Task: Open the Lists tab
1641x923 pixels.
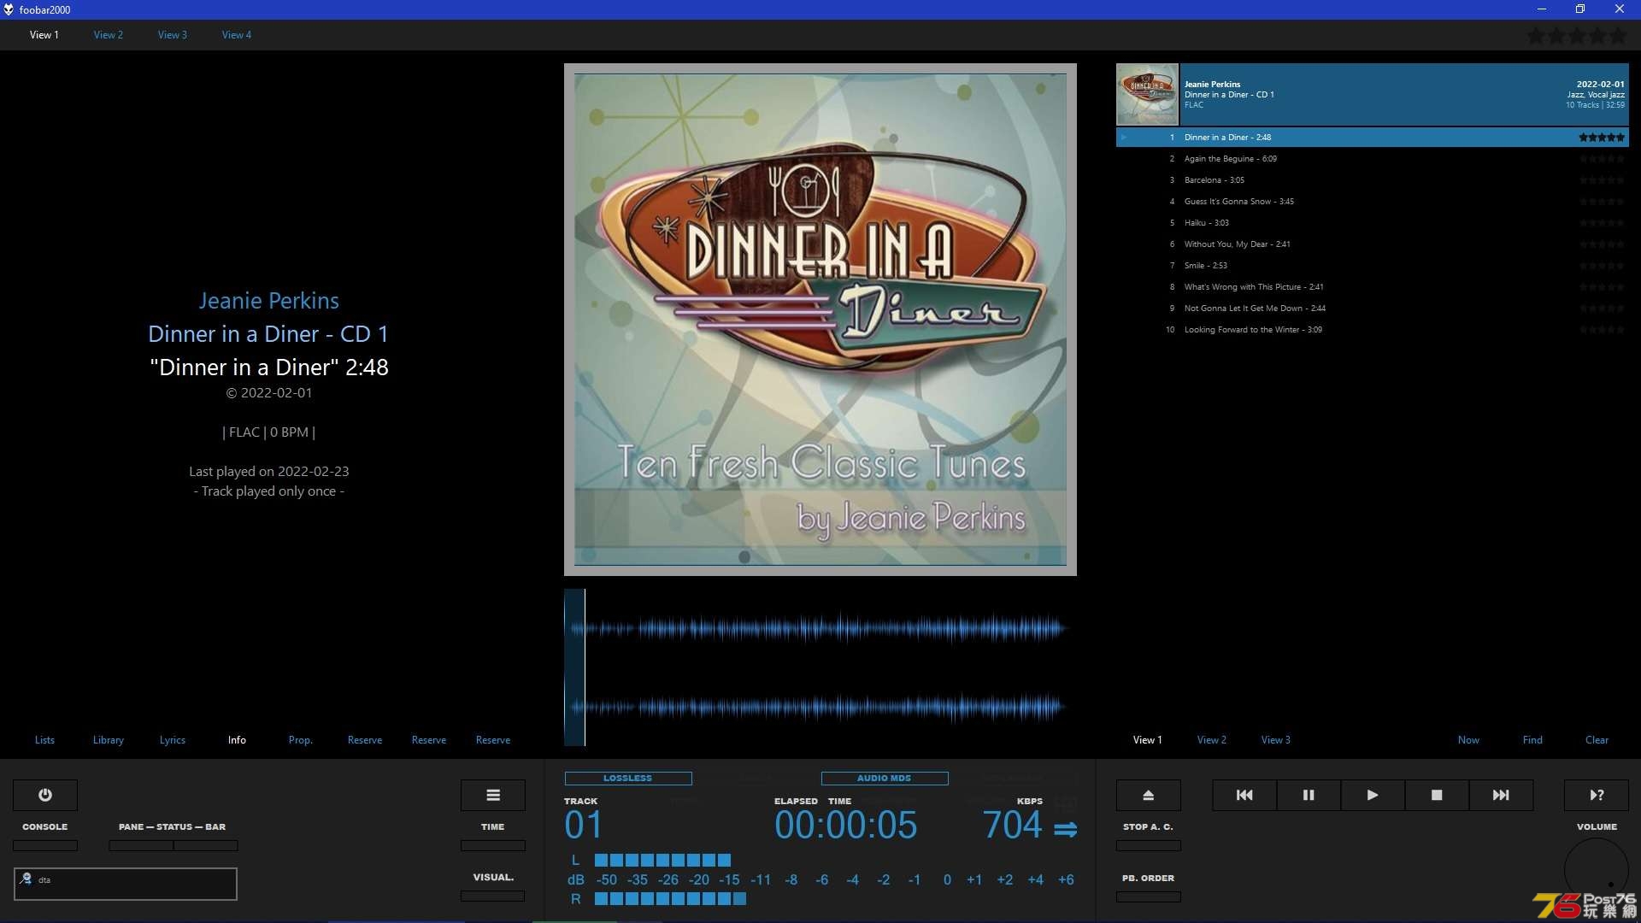Action: (44, 740)
